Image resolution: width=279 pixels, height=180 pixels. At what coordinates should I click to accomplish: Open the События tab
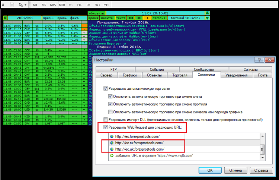click(x=157, y=69)
